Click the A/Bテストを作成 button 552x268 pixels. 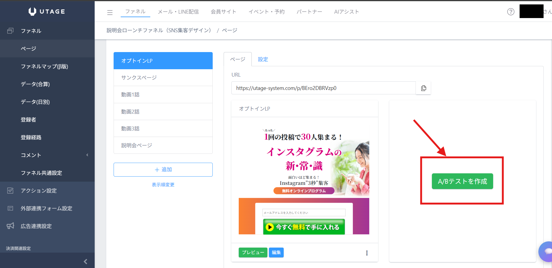462,181
